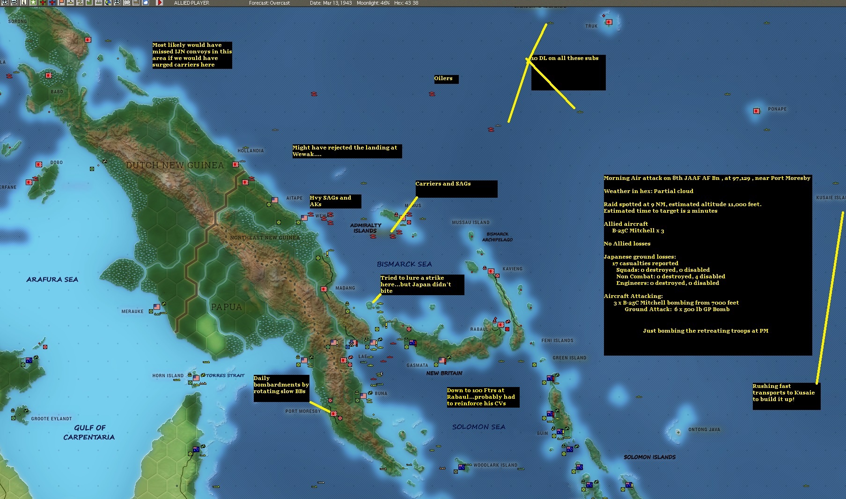Open the information 'i' toolbar icon
Image resolution: width=846 pixels, height=499 pixels.
(23, 3)
